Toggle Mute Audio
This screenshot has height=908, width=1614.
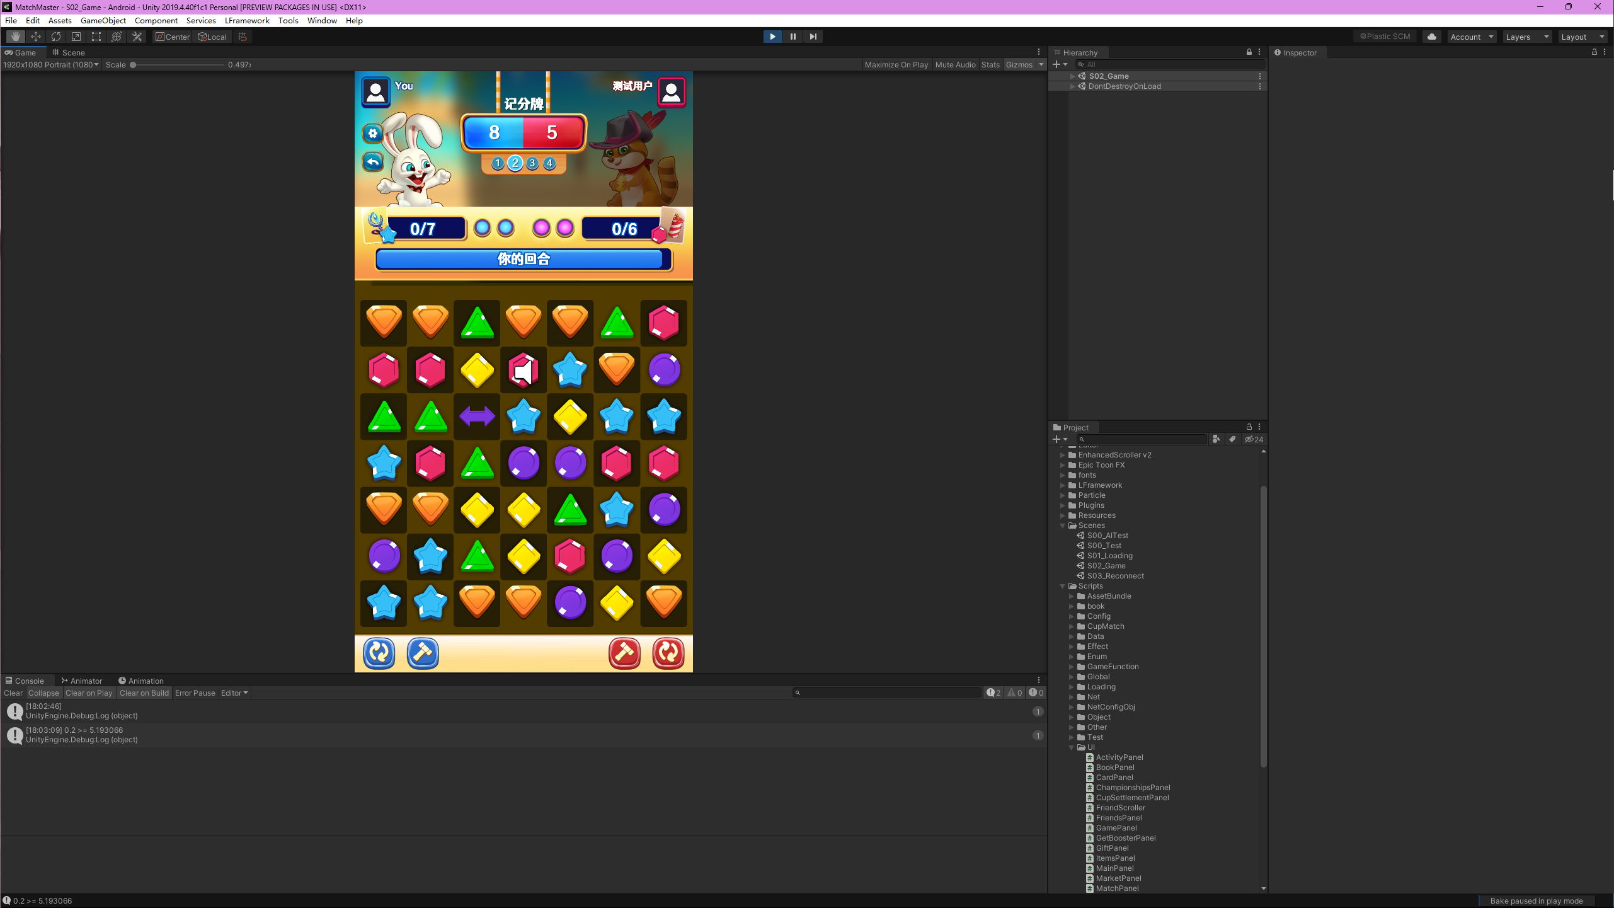[x=955, y=65]
